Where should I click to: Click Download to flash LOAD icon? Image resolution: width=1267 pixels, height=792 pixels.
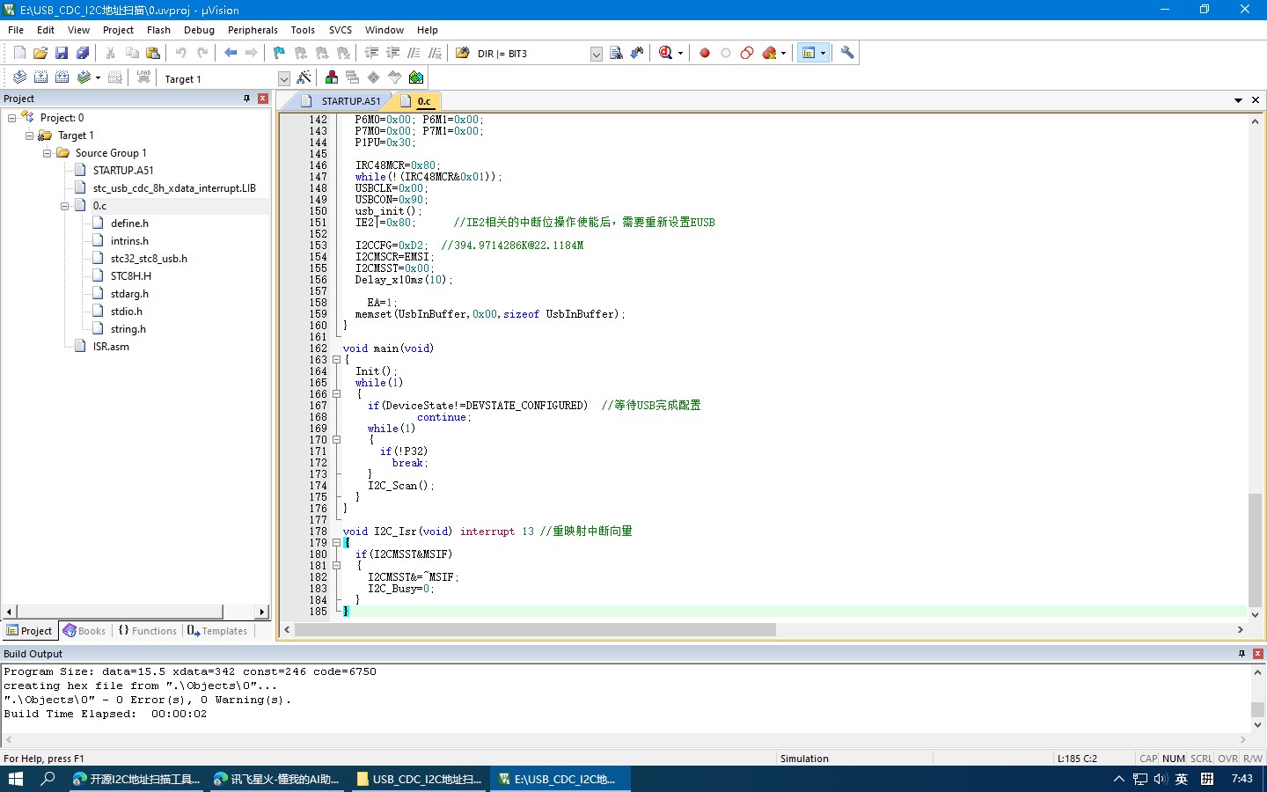pyautogui.click(x=143, y=77)
